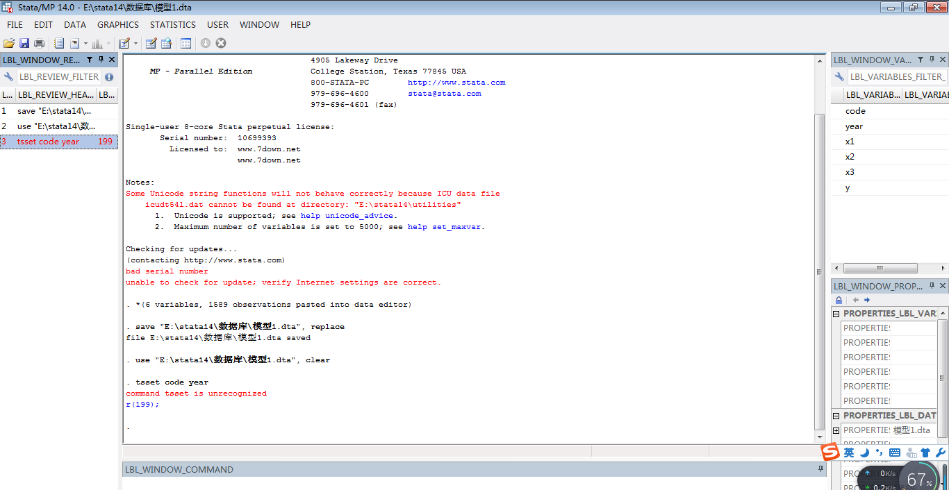Close the Variables panel
The image size is (949, 490).
pyautogui.click(x=943, y=60)
